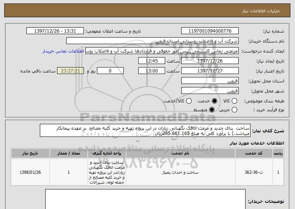
Task: Click the کد خدمت column header
Action: pyautogui.click(x=254, y=153)
